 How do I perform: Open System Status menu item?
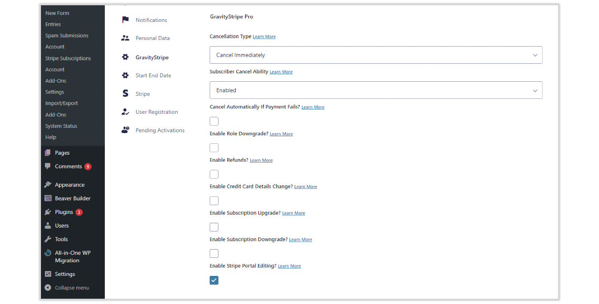61,126
